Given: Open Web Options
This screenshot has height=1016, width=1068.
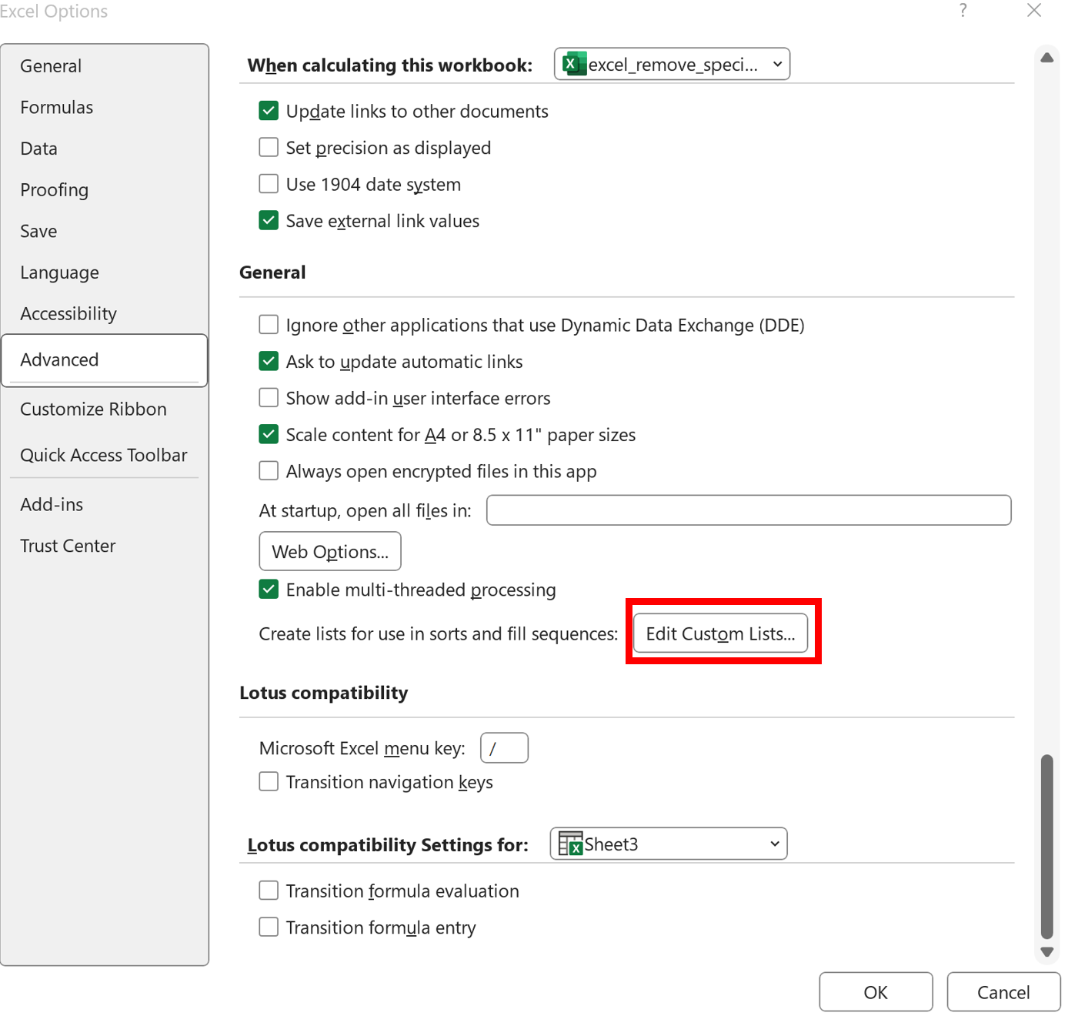Looking at the screenshot, I should [x=329, y=551].
